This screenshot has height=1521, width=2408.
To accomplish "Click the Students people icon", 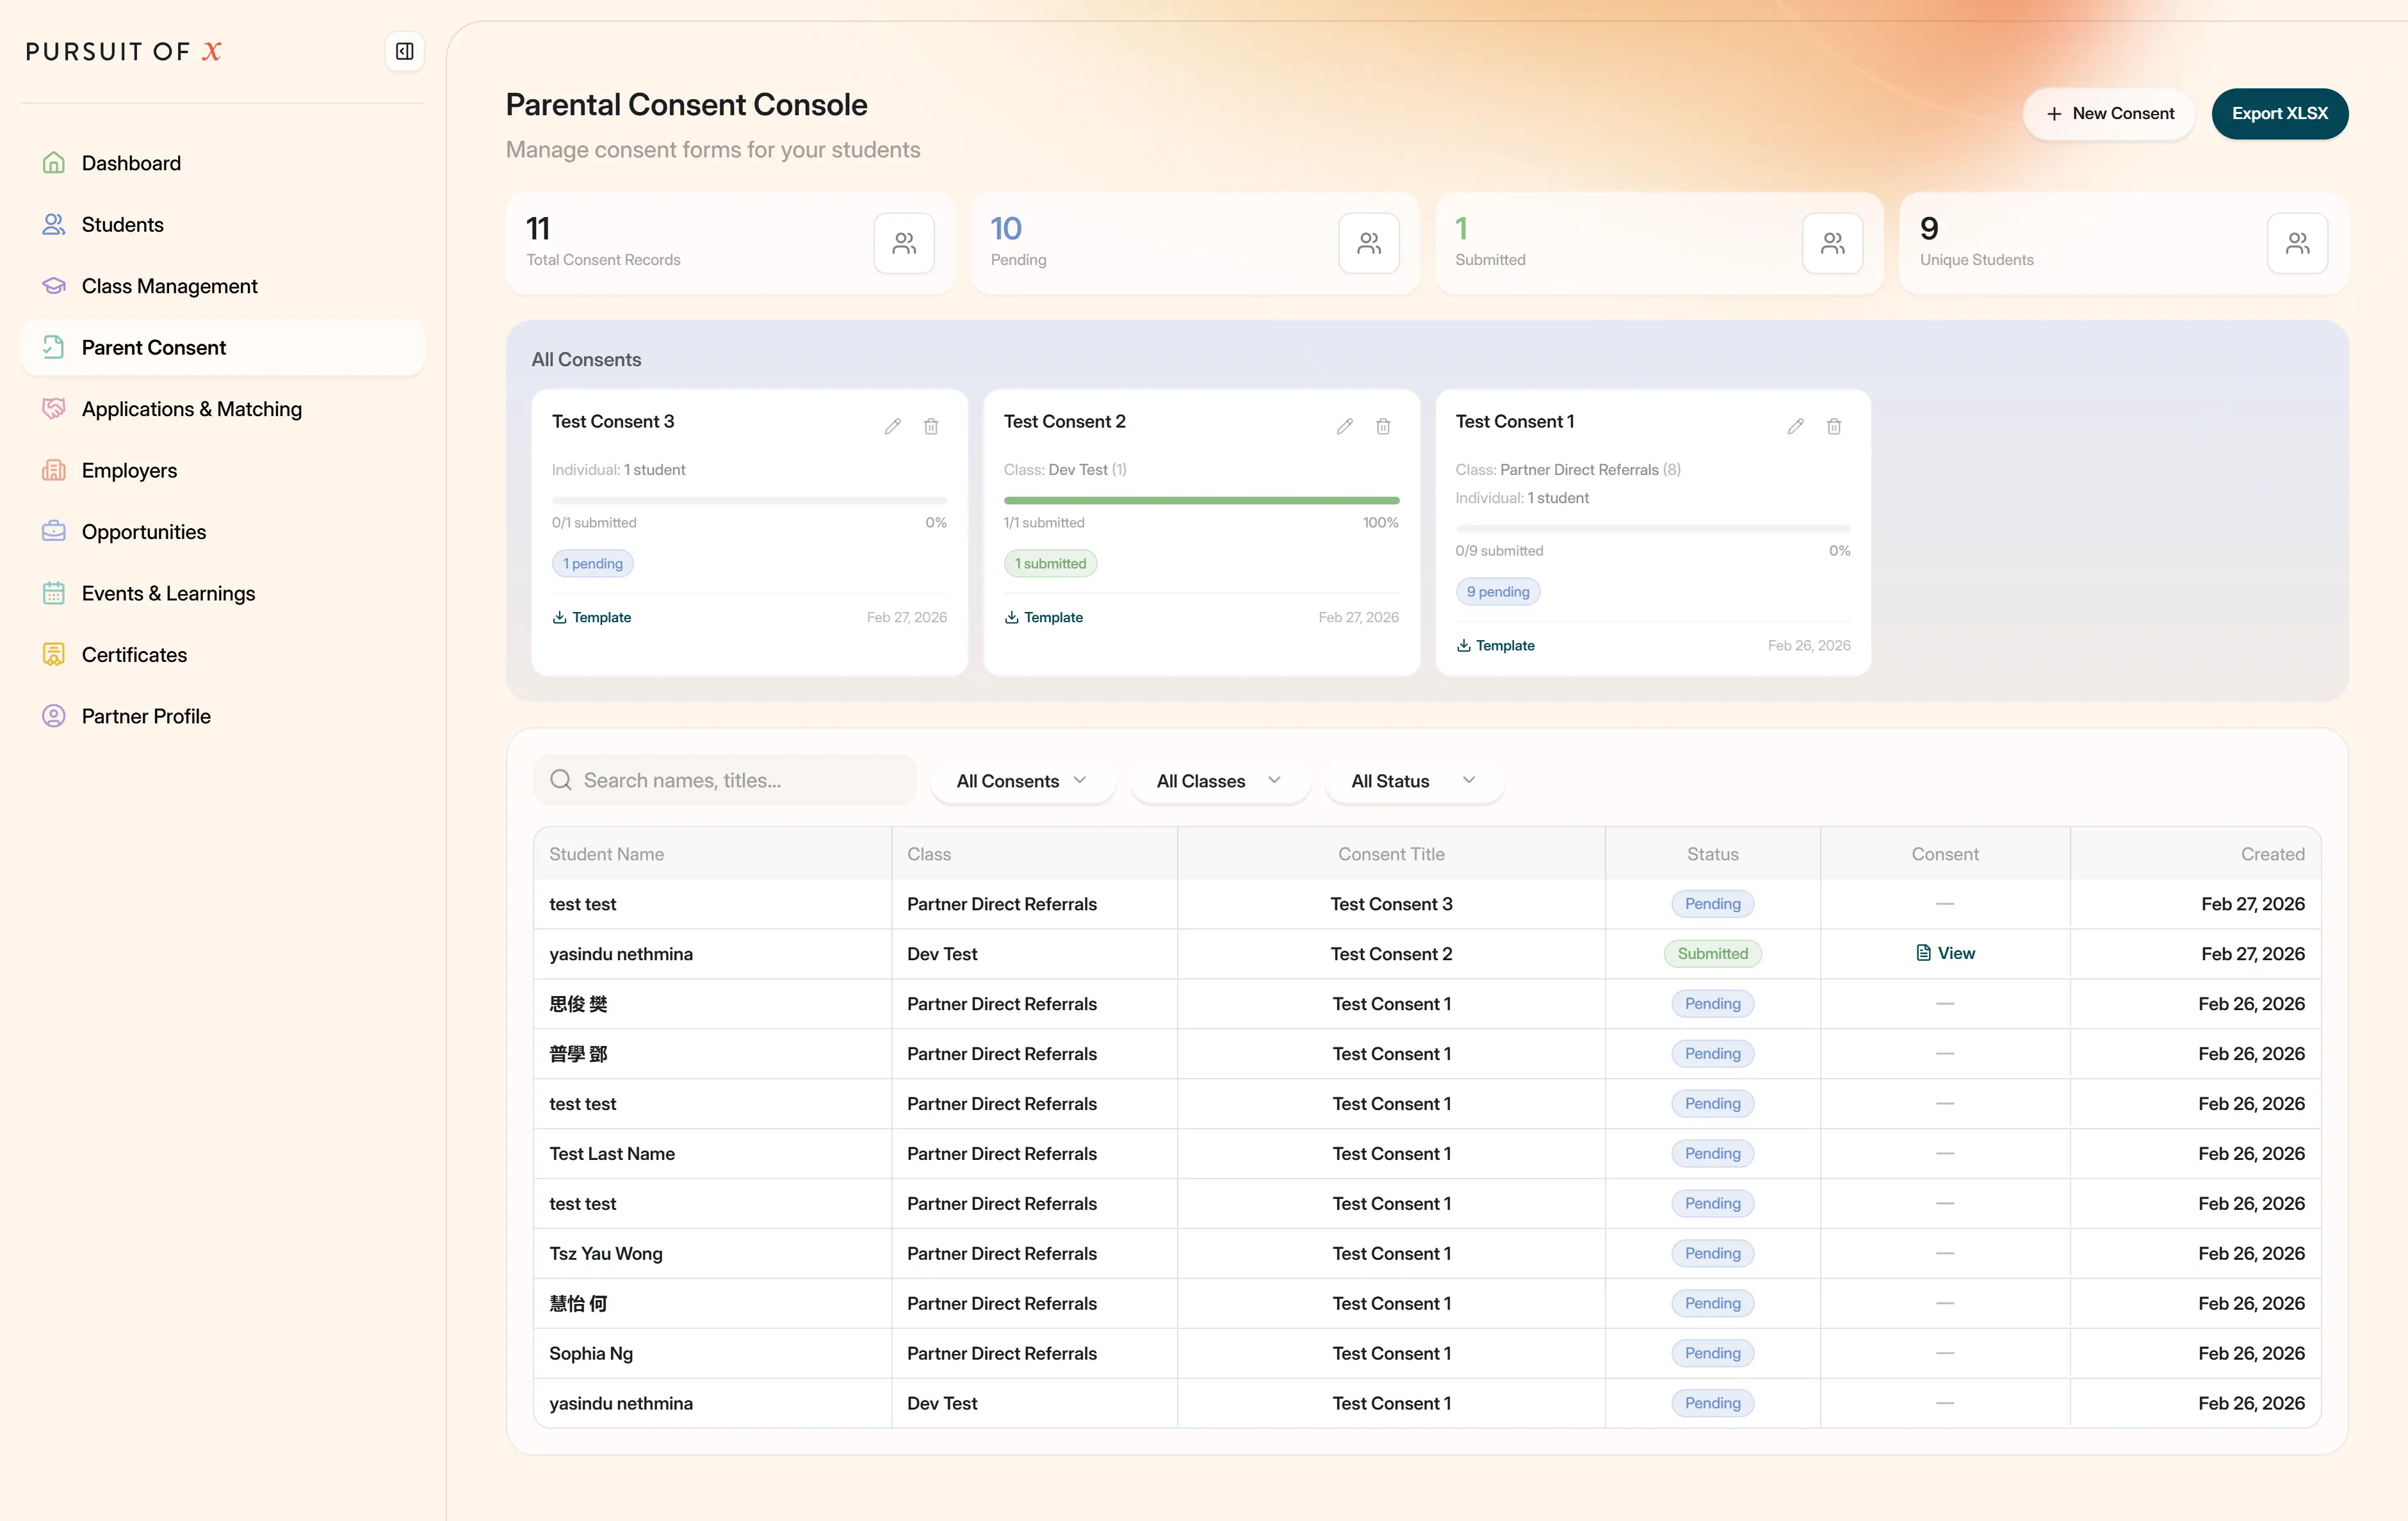I will coord(54,224).
